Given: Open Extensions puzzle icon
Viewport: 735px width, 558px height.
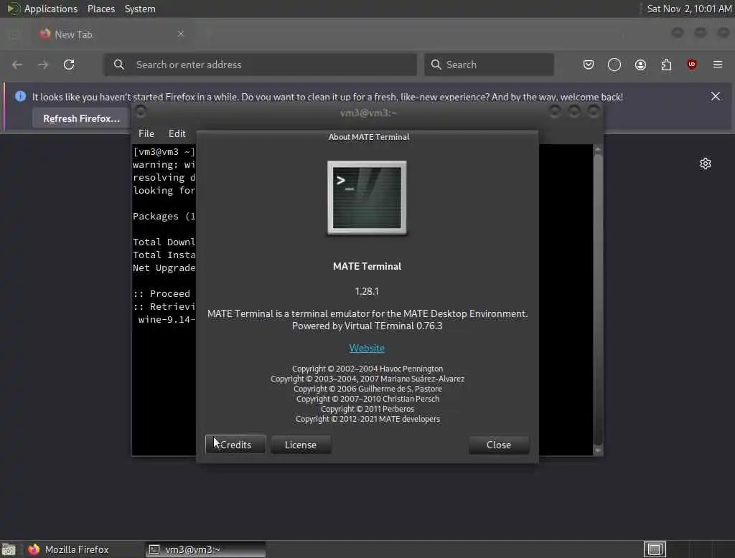Looking at the screenshot, I should 666,65.
